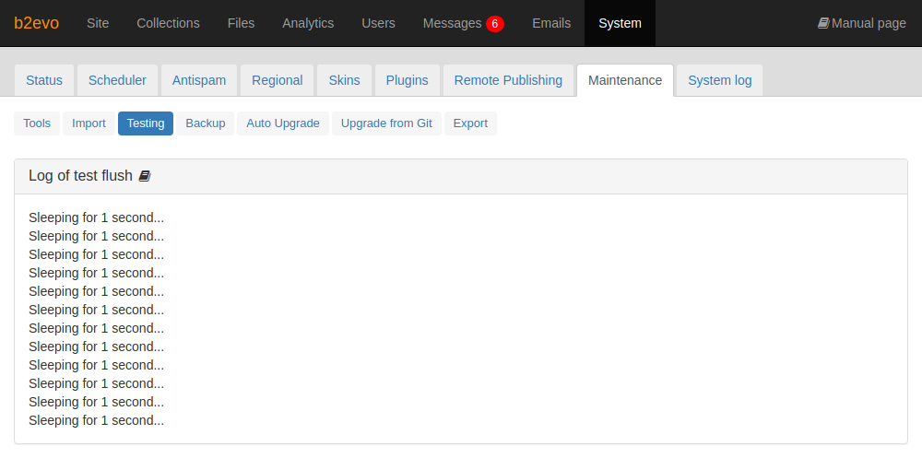Switch to the Status tab

click(44, 80)
